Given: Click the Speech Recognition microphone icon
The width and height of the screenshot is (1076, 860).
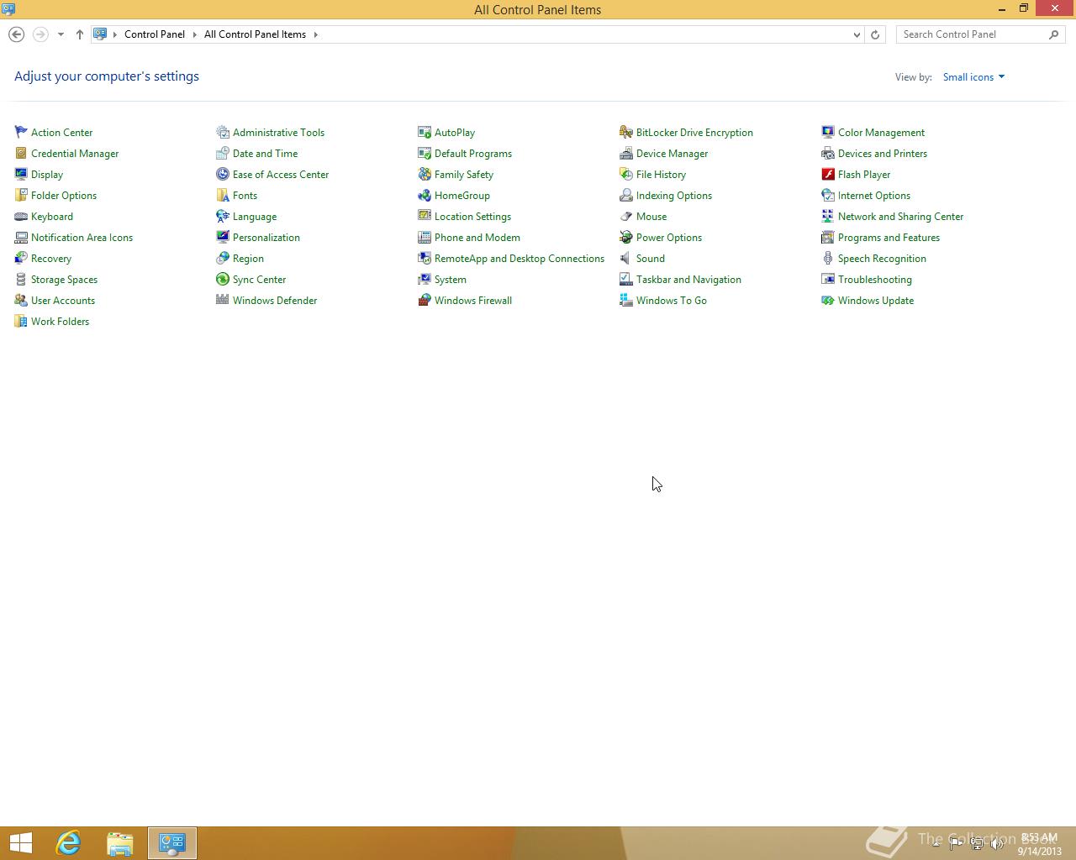Looking at the screenshot, I should click(x=828, y=258).
